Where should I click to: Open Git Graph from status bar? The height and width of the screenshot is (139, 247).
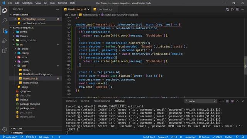pyautogui.click(x=44, y=137)
